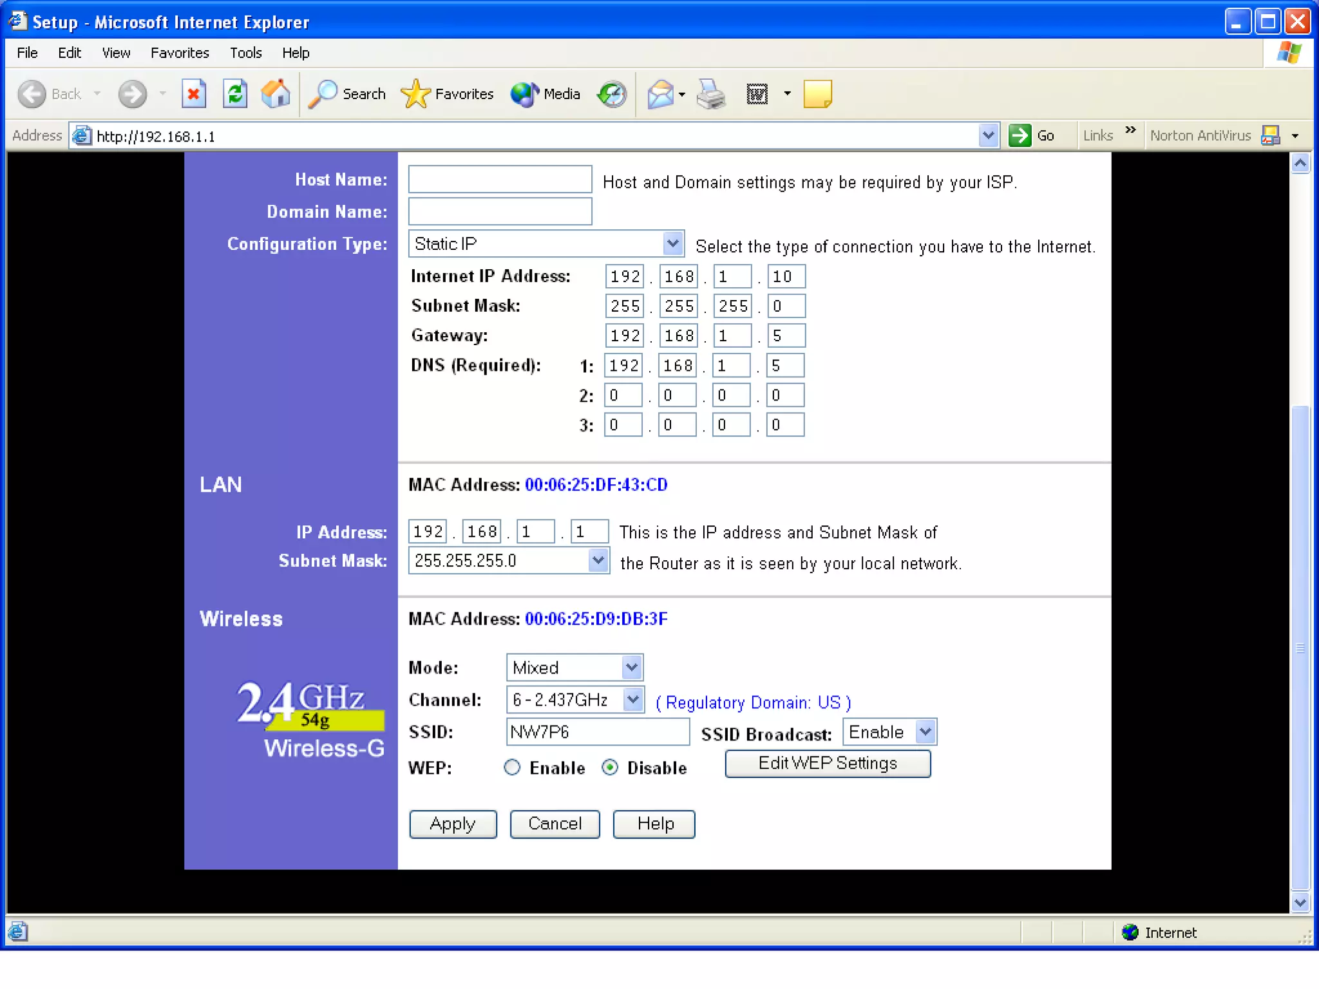Open the wireless Channel dropdown
Viewport: 1319px width, 989px height.
click(633, 699)
